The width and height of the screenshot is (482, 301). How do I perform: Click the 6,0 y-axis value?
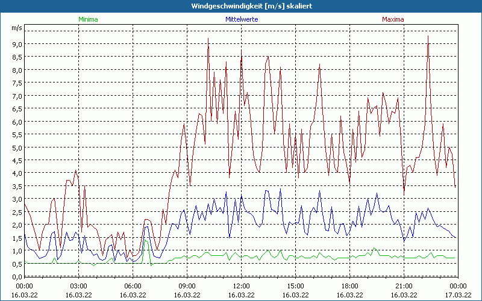click(17, 122)
